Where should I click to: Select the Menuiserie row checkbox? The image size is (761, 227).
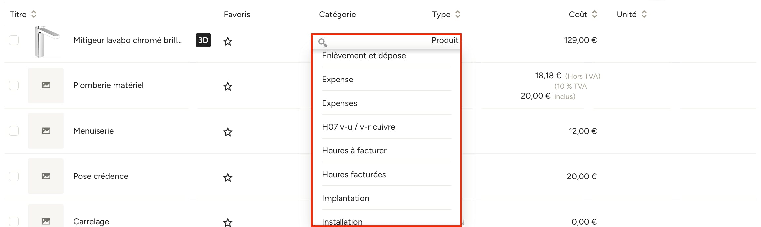(x=14, y=131)
